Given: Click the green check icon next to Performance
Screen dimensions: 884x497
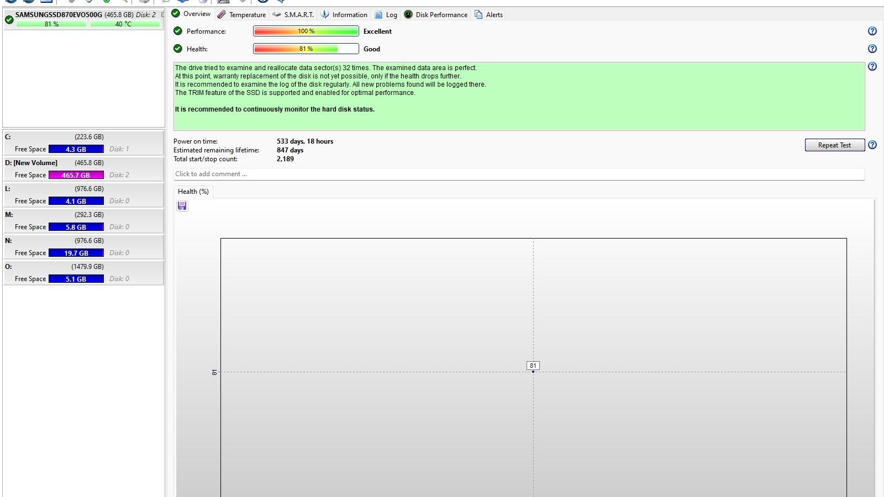Looking at the screenshot, I should pos(178,31).
